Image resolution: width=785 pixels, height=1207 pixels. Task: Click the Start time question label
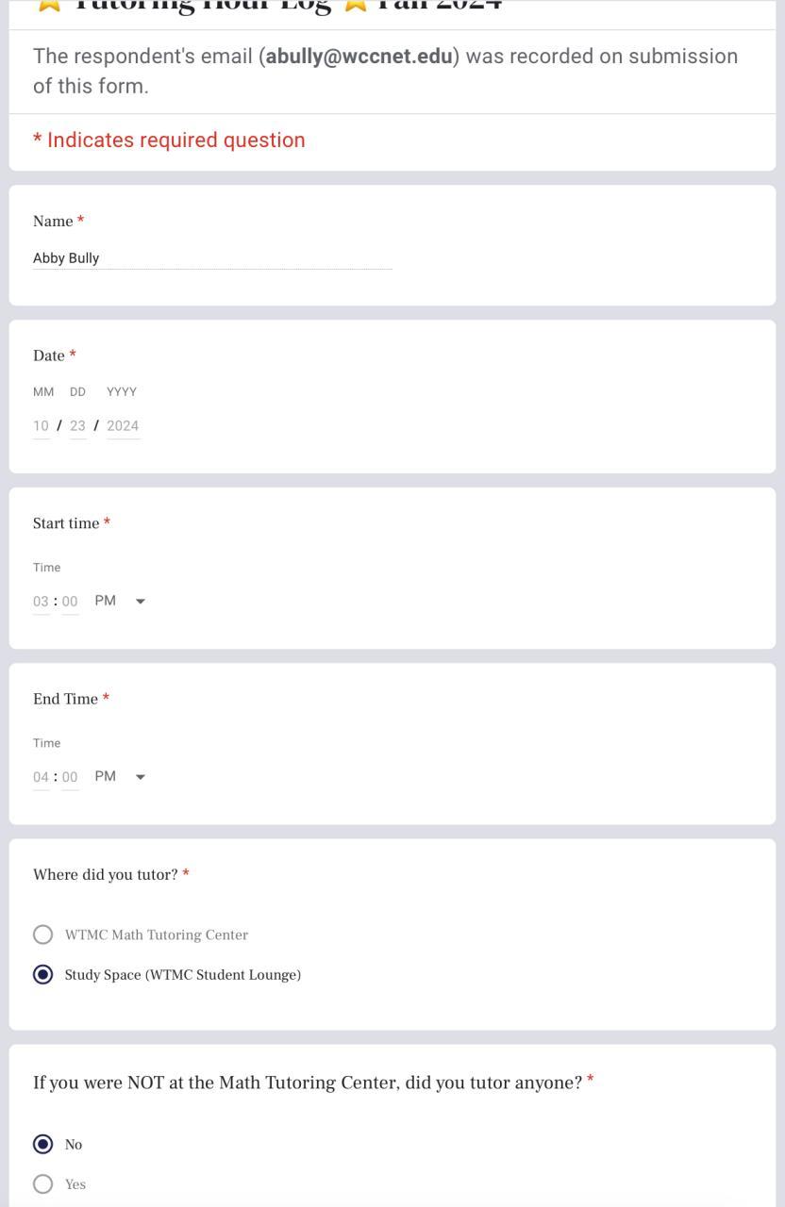(66, 523)
